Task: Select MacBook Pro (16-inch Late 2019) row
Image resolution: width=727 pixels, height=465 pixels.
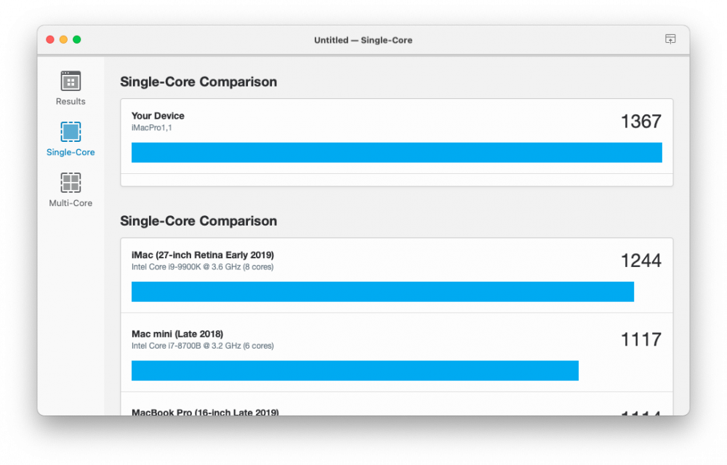Action: [396, 404]
